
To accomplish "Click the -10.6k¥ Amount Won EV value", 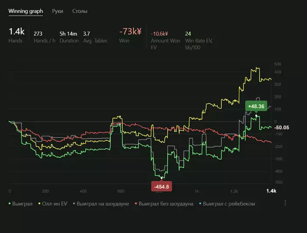I will pos(159,34).
